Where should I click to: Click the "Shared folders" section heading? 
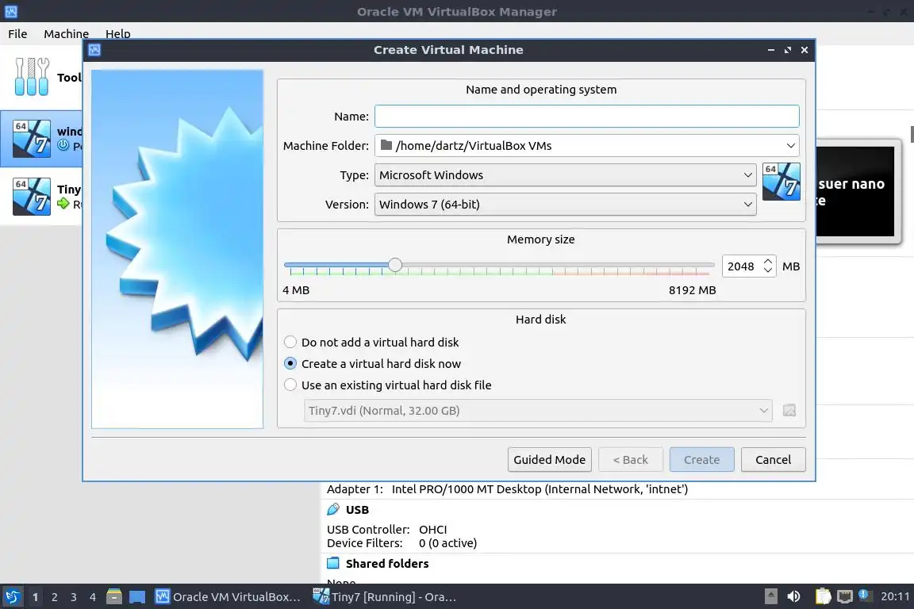click(387, 564)
